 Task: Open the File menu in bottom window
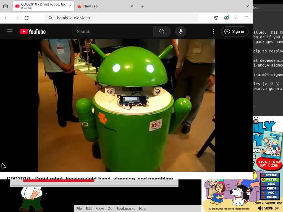click(79, 208)
